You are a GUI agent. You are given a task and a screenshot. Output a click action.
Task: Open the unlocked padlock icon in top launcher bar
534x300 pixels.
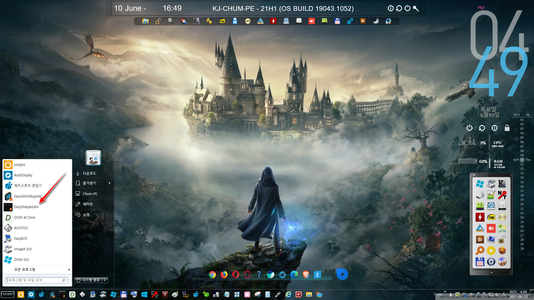coord(158,21)
